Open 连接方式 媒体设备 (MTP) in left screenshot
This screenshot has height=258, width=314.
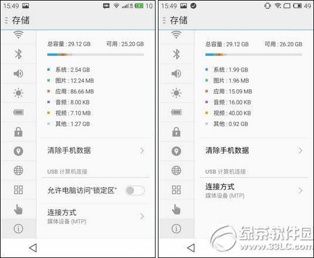pos(96,216)
